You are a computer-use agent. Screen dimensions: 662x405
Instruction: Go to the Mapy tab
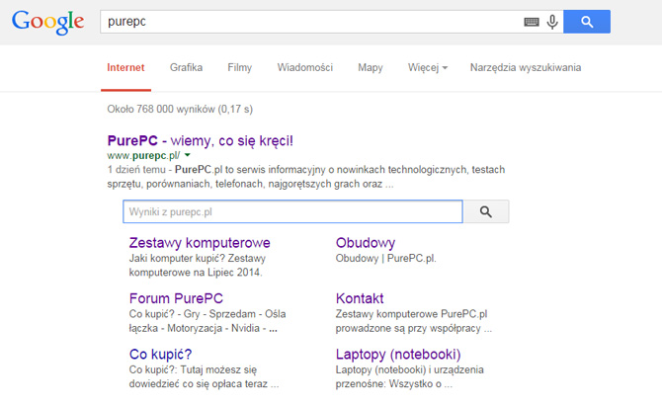click(371, 67)
